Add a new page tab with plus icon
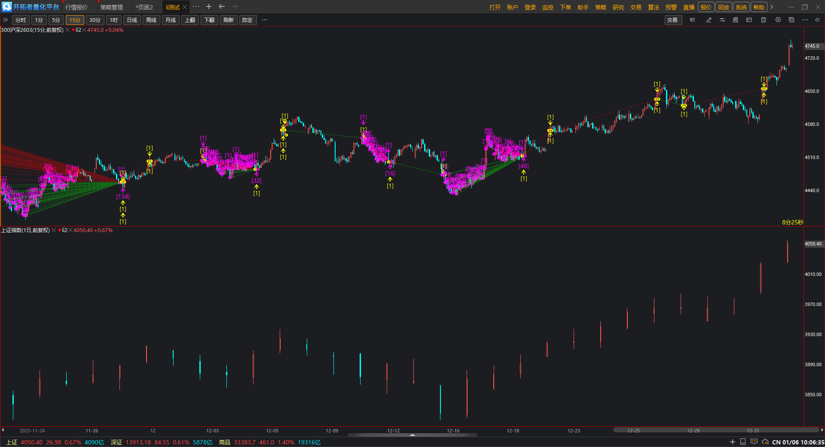Image resolution: width=825 pixels, height=447 pixels. 209,7
